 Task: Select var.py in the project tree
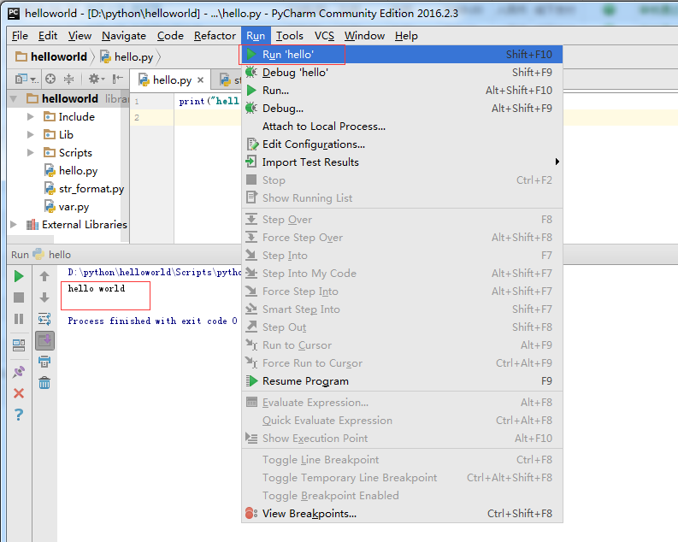[67, 207]
